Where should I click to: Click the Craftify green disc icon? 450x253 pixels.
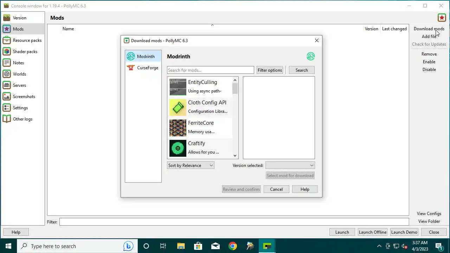pos(178,148)
